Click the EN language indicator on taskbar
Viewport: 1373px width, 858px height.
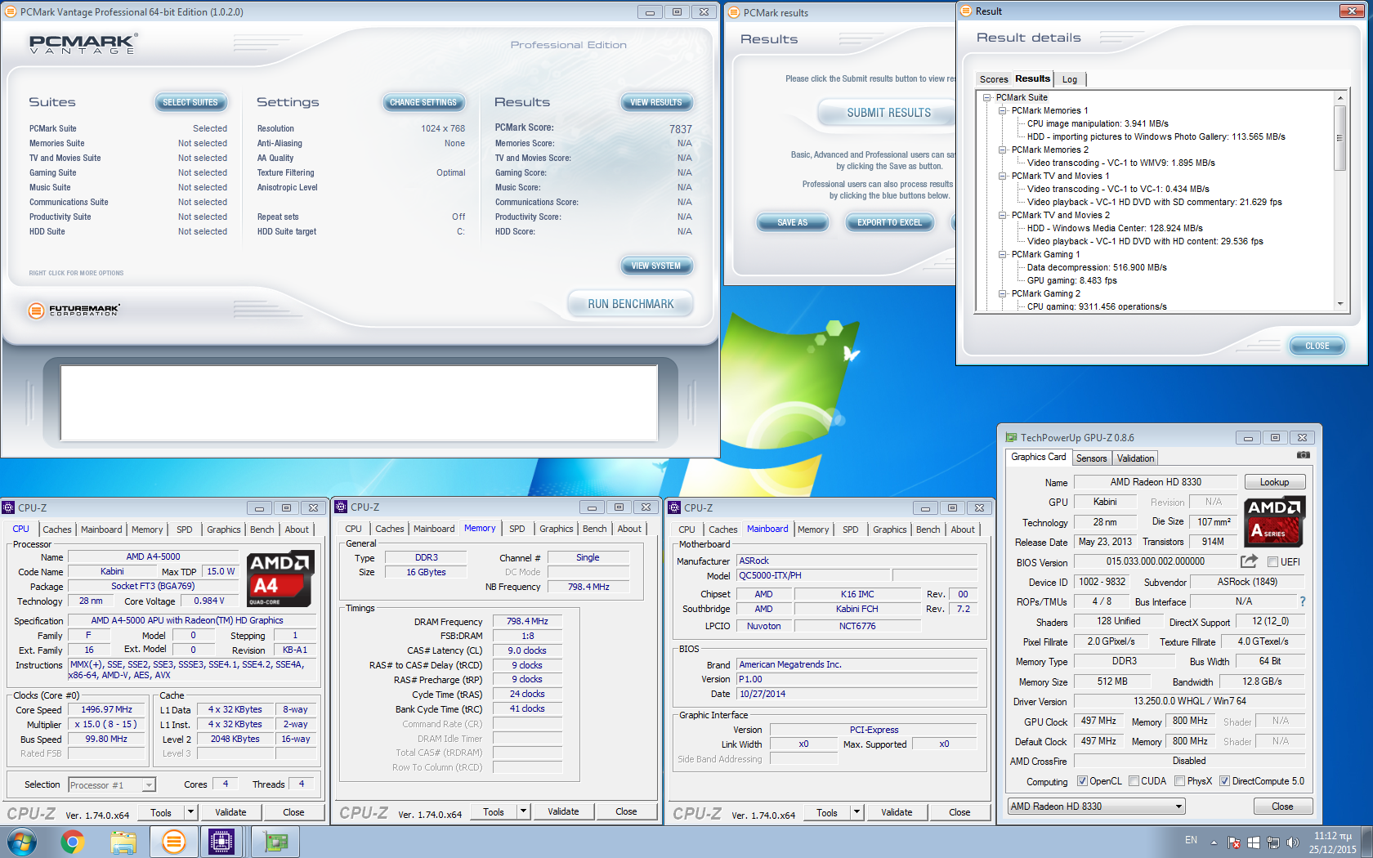point(1191,840)
